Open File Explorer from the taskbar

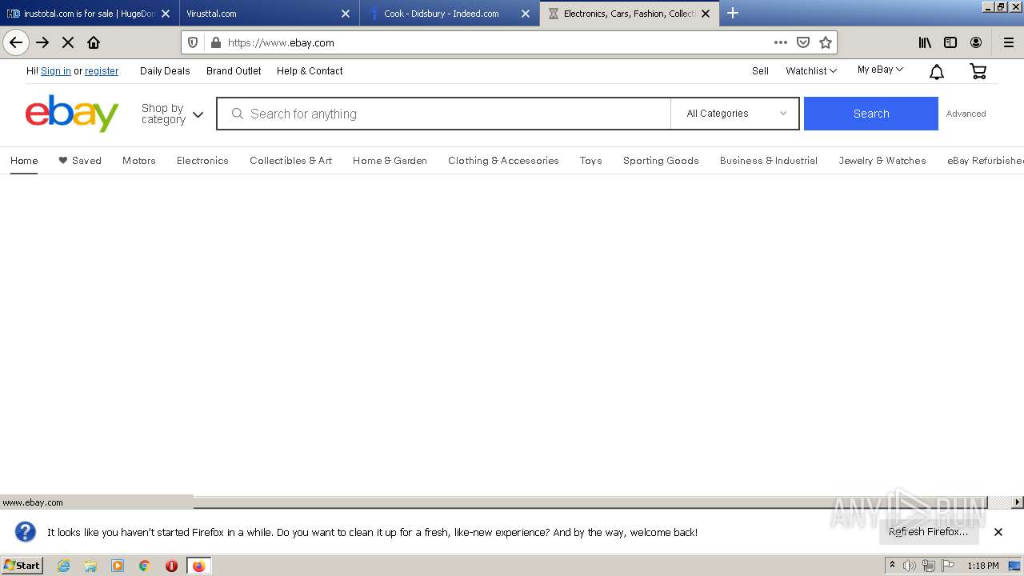[90, 566]
